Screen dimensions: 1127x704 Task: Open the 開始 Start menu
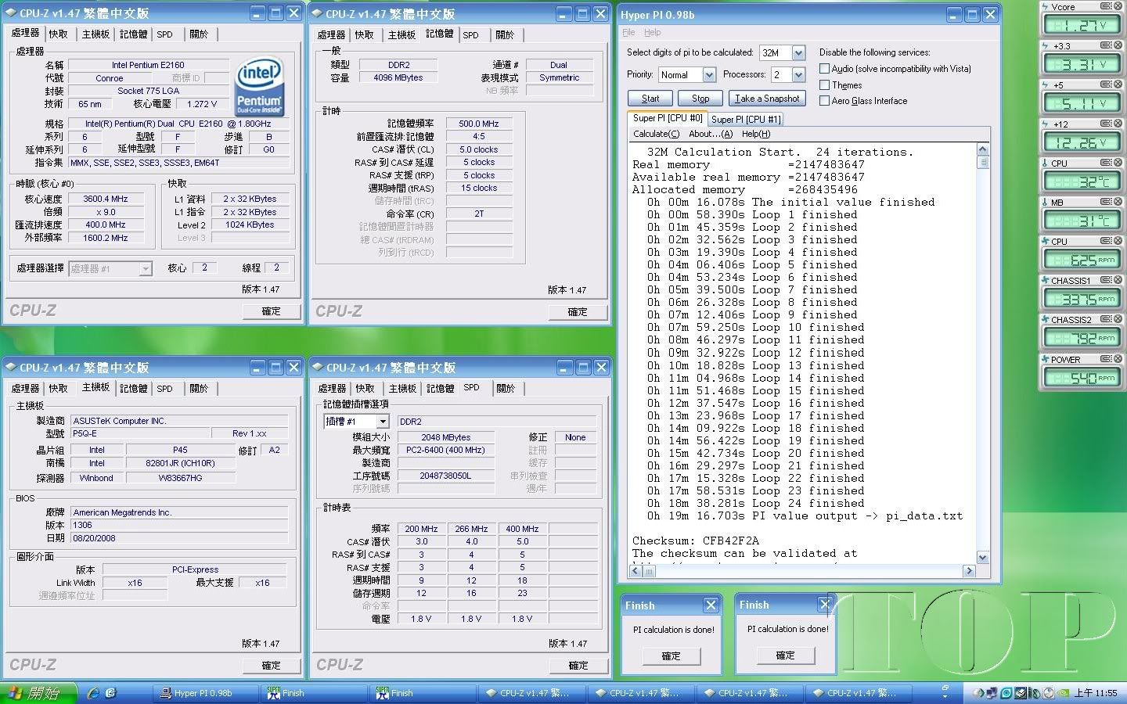pyautogui.click(x=38, y=693)
